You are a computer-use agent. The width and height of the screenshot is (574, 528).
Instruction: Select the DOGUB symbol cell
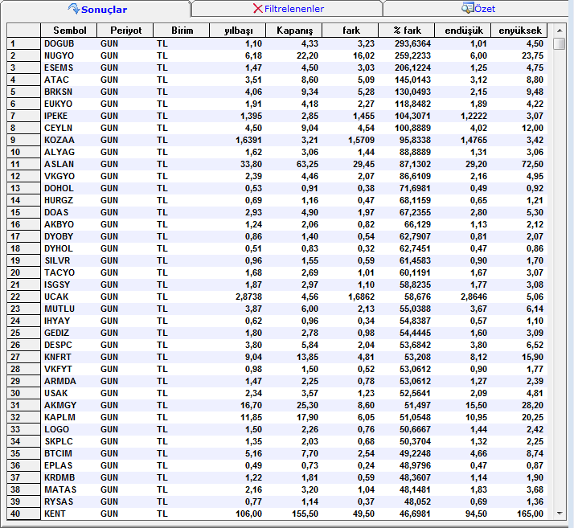[69, 43]
